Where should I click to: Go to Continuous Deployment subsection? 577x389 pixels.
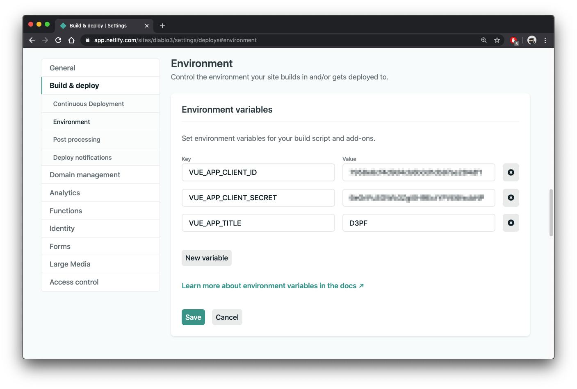click(100, 104)
